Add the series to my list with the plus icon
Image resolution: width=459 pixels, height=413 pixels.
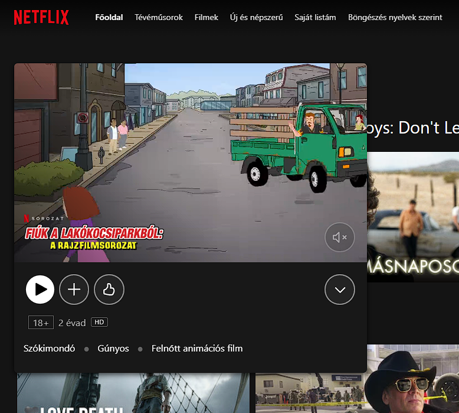click(74, 290)
